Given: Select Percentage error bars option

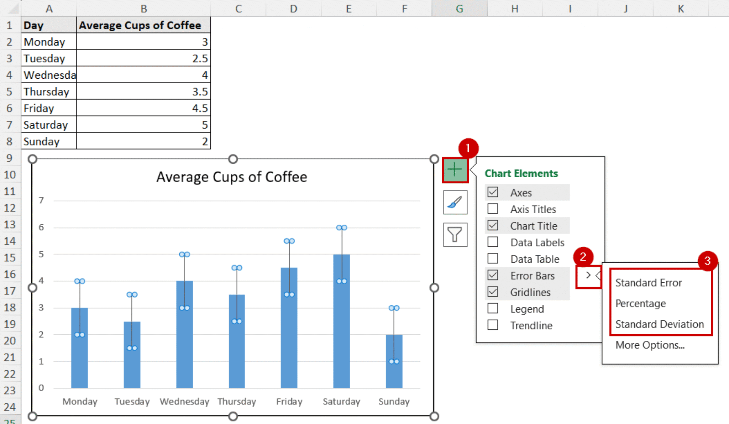Looking at the screenshot, I should point(640,303).
